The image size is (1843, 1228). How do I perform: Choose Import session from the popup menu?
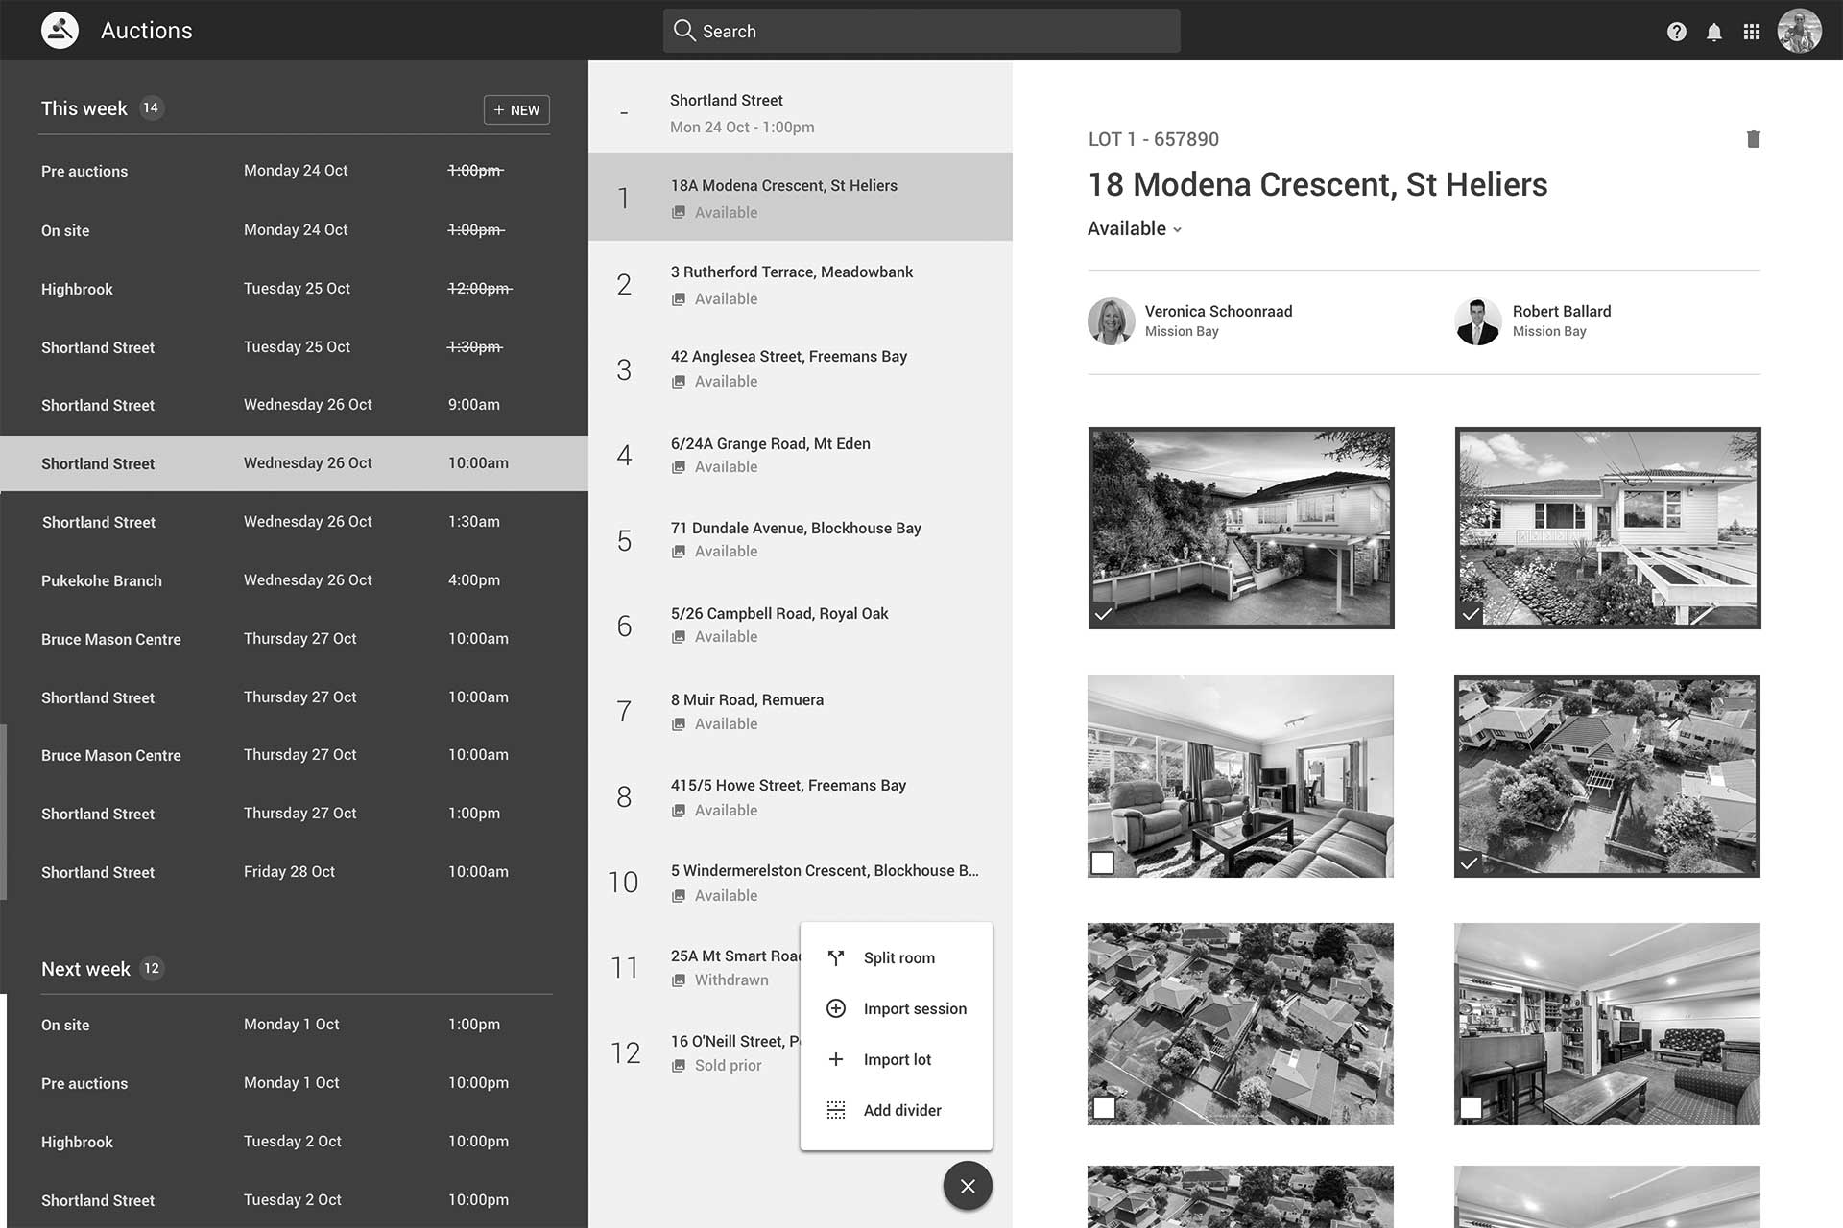click(897, 1008)
